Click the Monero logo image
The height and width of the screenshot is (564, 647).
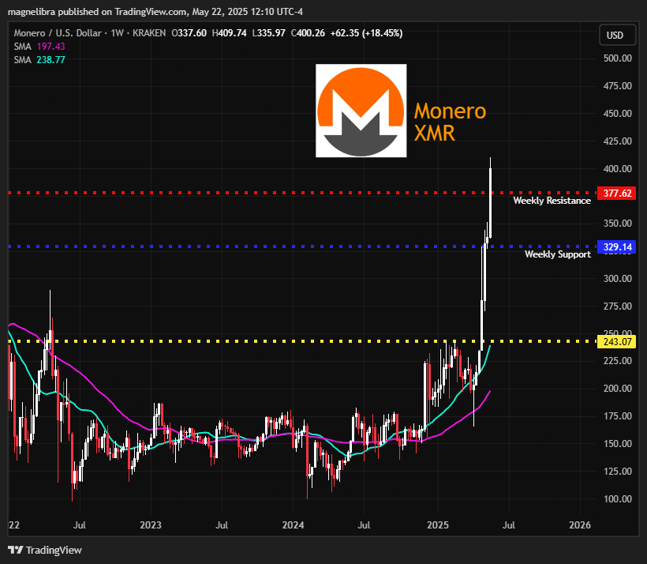pos(361,111)
